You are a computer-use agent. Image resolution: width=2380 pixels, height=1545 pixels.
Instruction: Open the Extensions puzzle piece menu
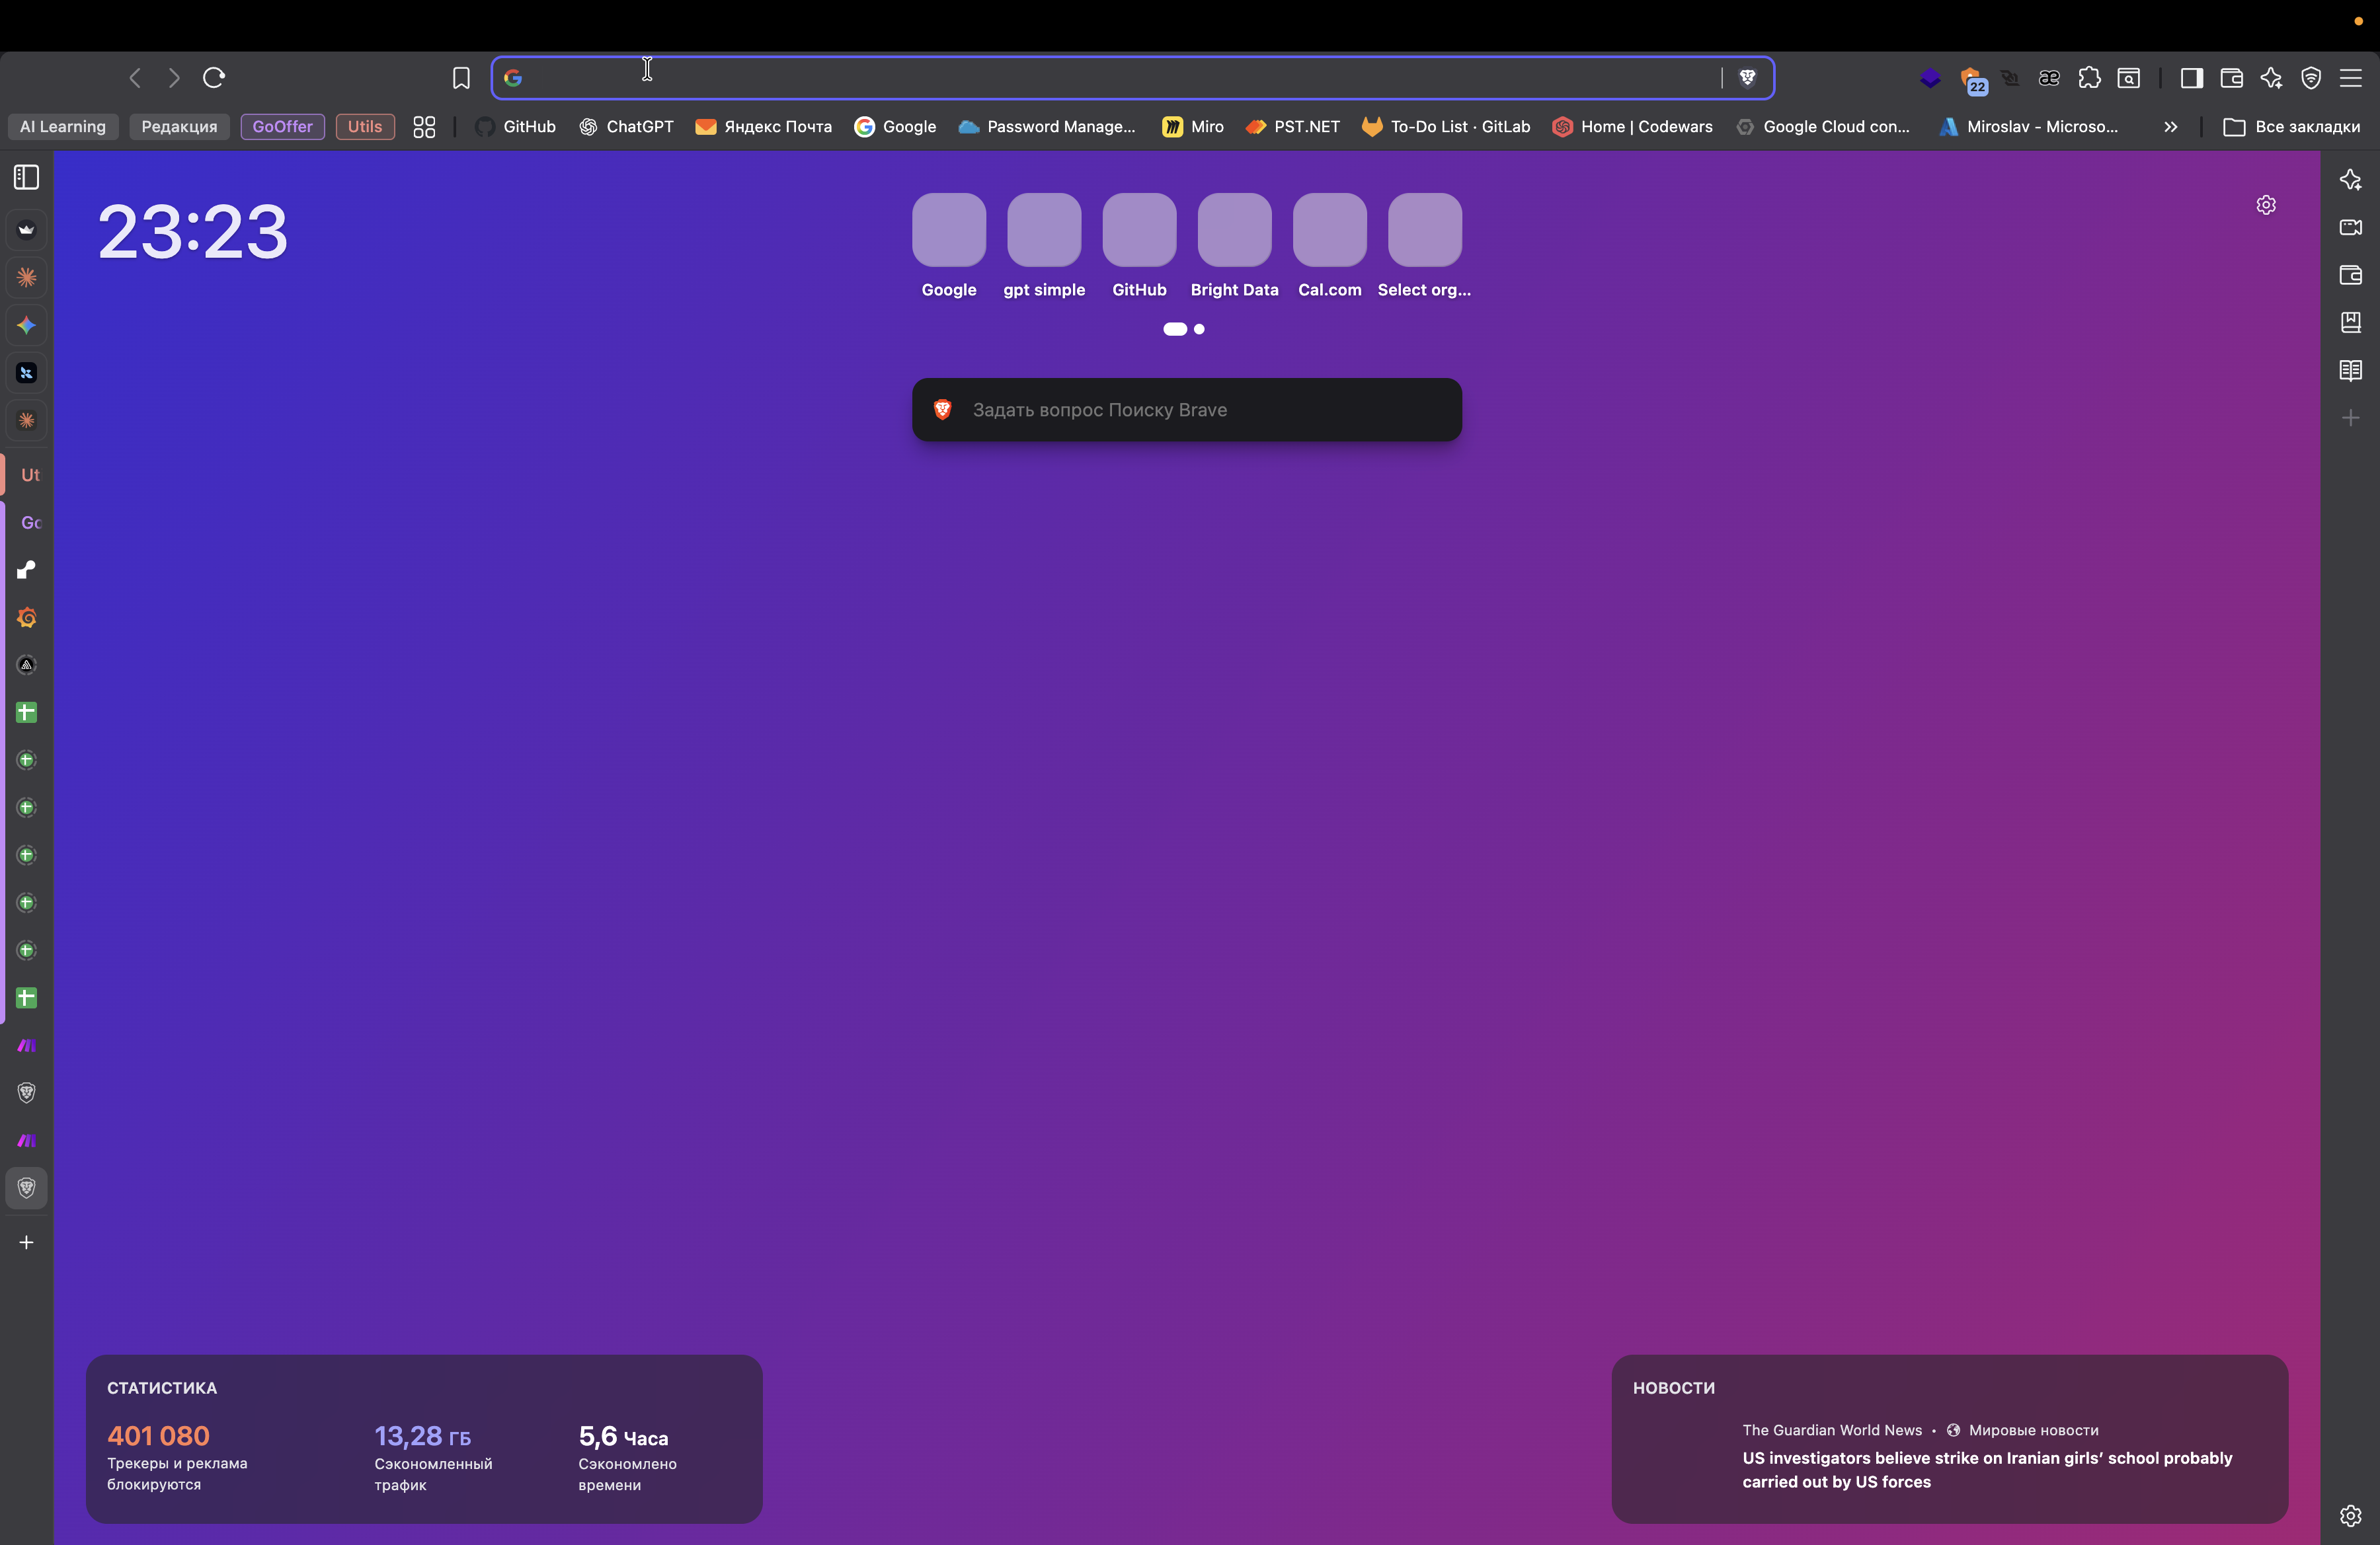(2089, 78)
